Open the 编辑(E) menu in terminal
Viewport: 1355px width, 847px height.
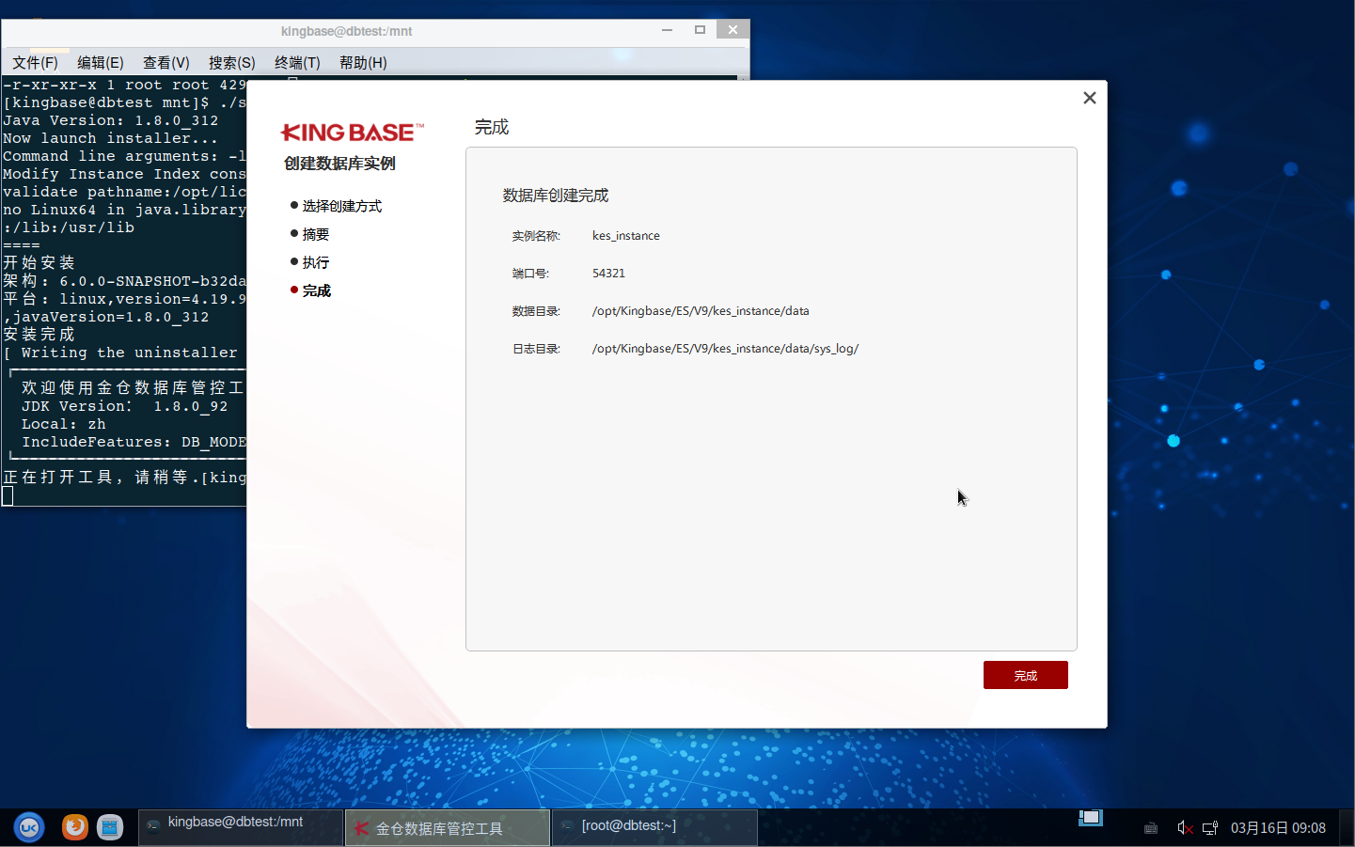(x=101, y=62)
